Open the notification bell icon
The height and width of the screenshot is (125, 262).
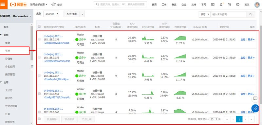point(221,5)
